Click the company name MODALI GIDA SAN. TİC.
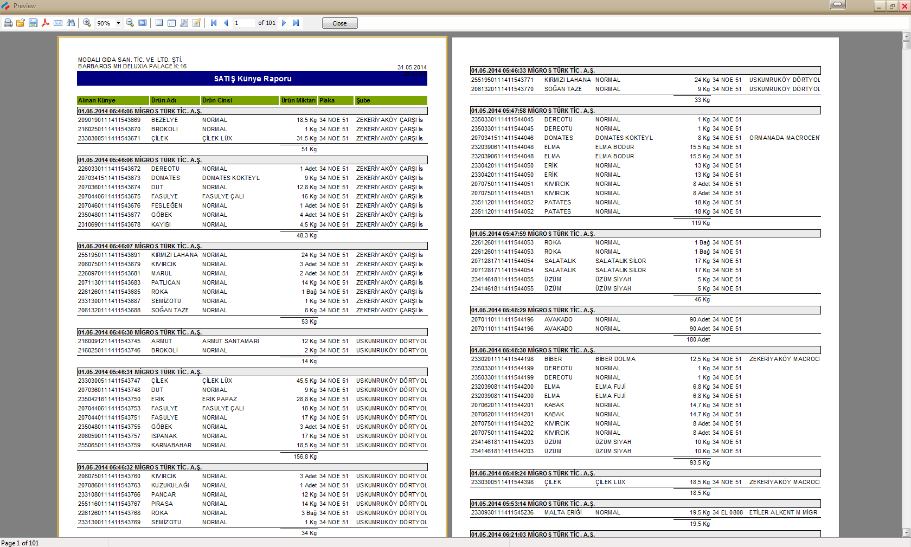 (x=130, y=60)
